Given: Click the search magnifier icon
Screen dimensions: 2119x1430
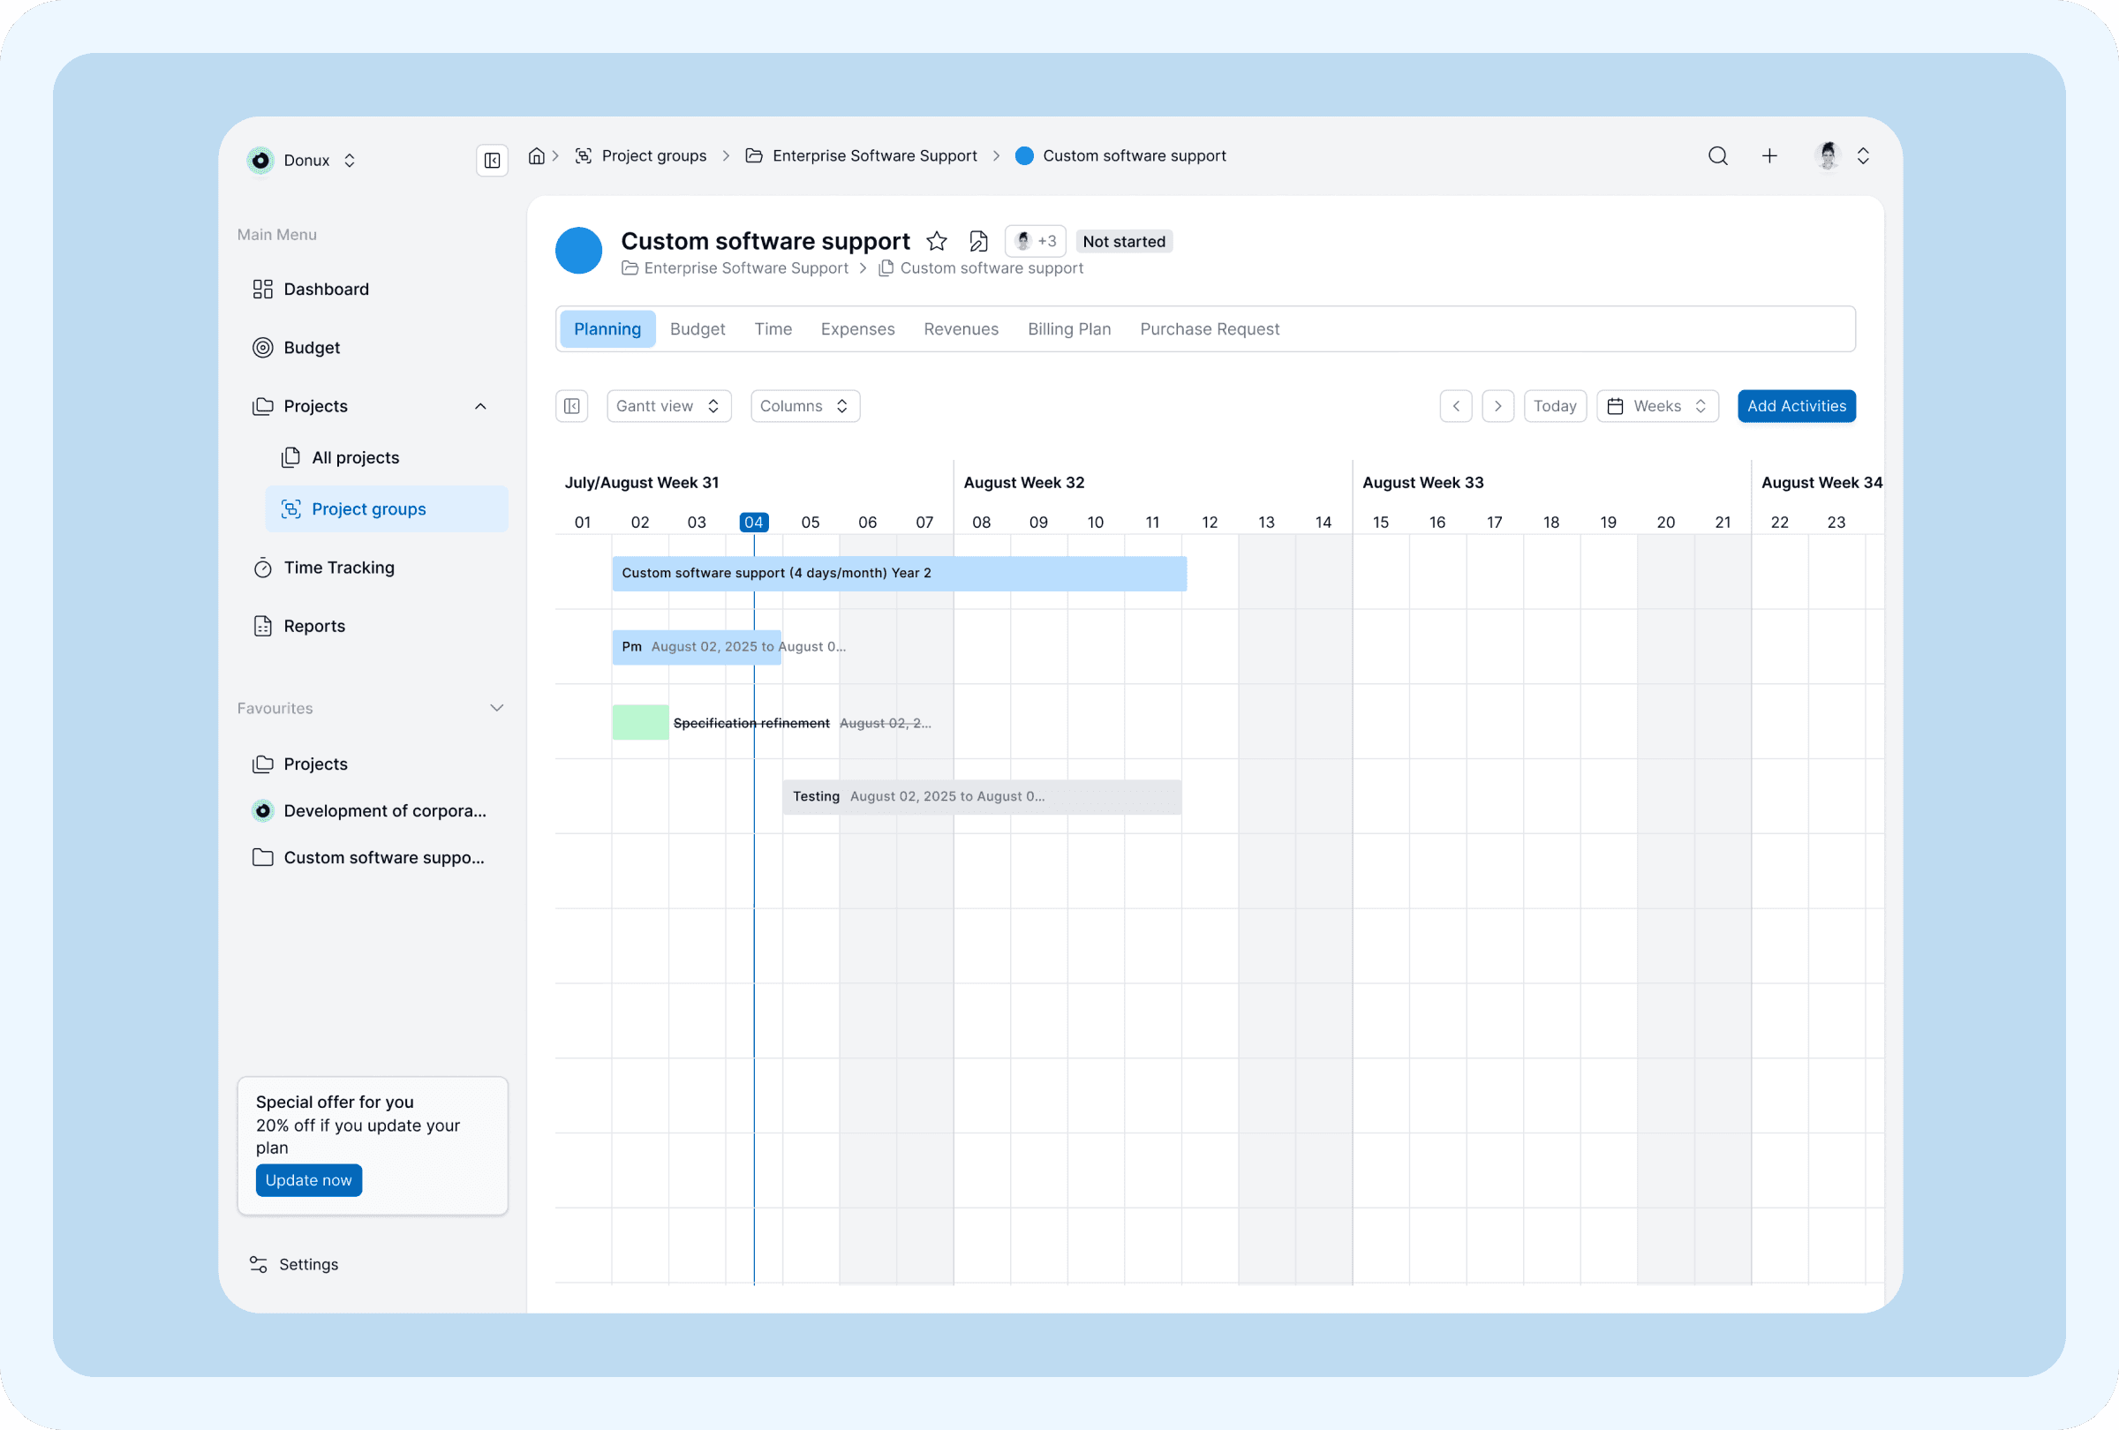Looking at the screenshot, I should [1717, 156].
